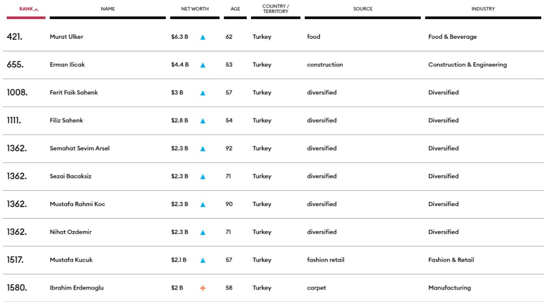The height and width of the screenshot is (302, 544).
Task: Click blue triangle in Semahat Sevim Arsel row
Action: [x=203, y=149]
